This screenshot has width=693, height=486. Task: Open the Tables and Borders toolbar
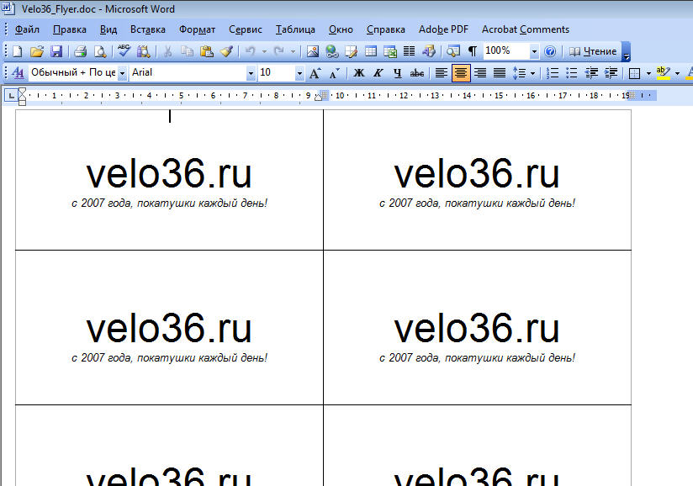point(352,51)
